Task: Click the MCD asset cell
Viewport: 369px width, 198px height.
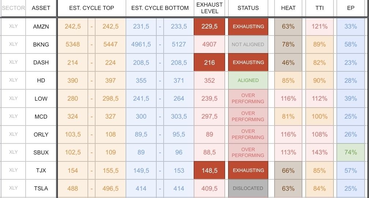Action: pos(41,116)
